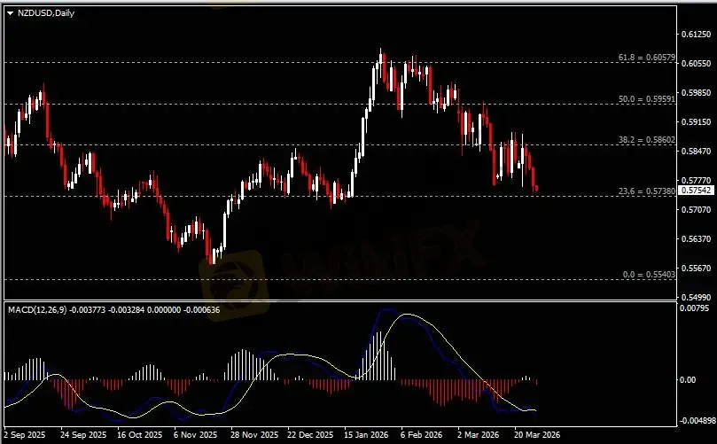This screenshot has width=717, height=444.
Task: Click the current price tag 0.57542
Action: pos(699,191)
